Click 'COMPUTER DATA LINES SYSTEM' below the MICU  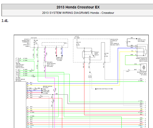pyautogui.click(x=59, y=59)
